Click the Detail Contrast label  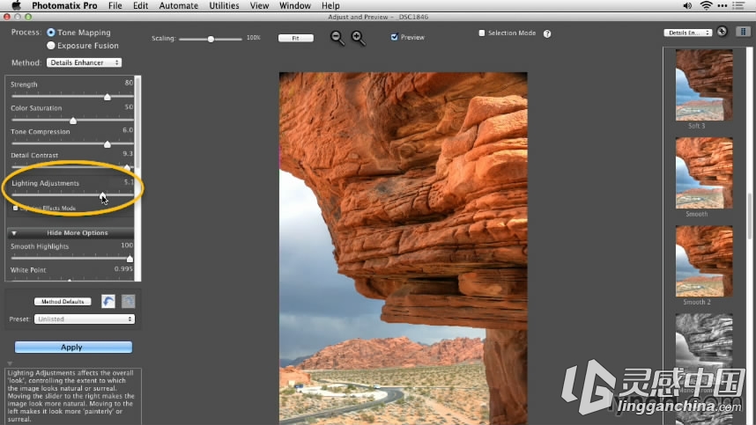(x=34, y=155)
